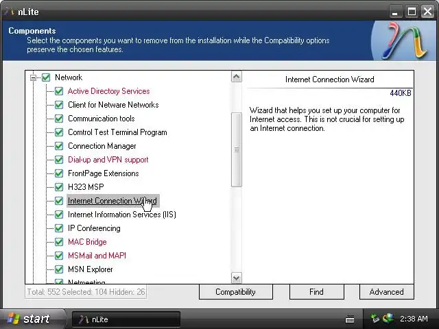Maximize the nLite window
Image resolution: width=439 pixels, height=329 pixels.
[412, 12]
